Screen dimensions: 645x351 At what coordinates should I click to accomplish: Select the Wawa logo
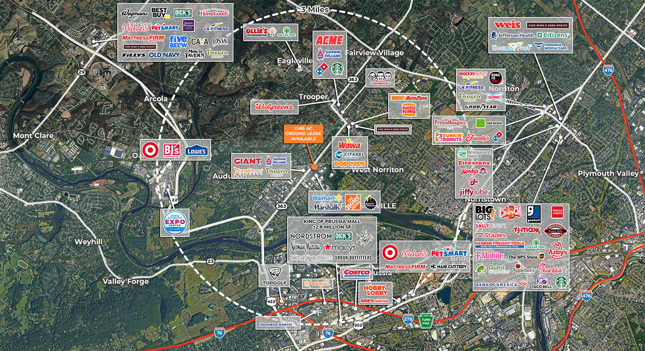pyautogui.click(x=349, y=145)
